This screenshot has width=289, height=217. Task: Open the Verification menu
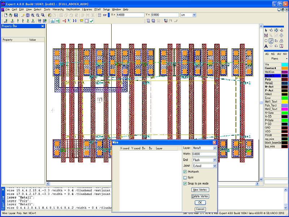[73, 9]
